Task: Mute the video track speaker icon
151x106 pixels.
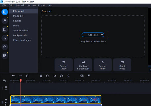Action: click(x=6, y=102)
